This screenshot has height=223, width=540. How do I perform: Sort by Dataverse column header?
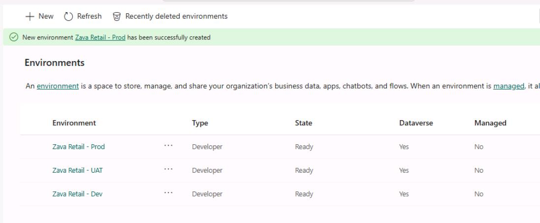416,123
